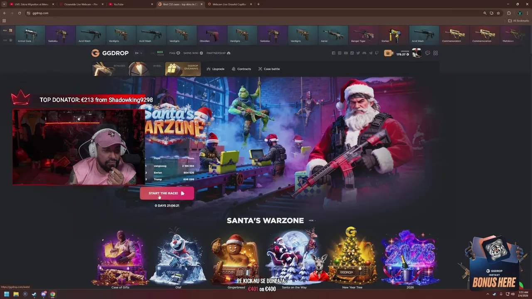Click the Bengal Tiger drop in feed

coord(363,34)
